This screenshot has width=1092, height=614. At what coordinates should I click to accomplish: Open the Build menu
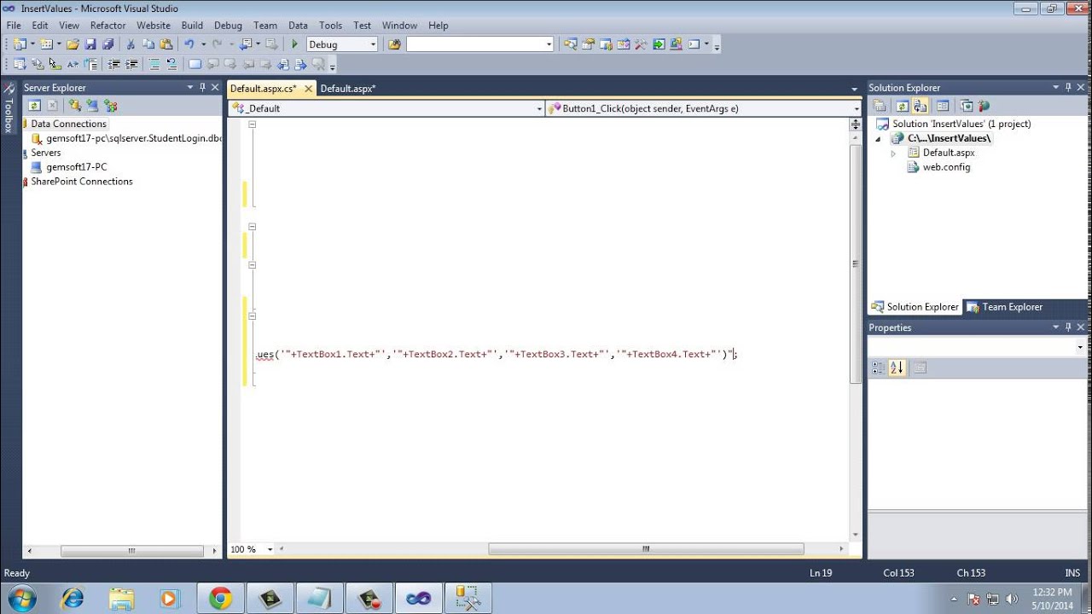[192, 26]
